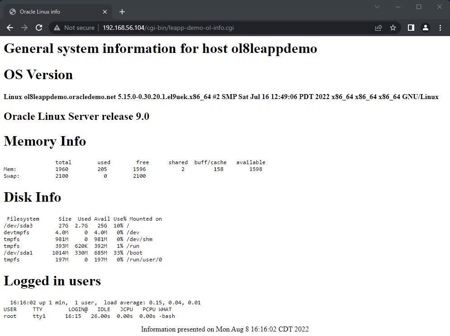
Task: Maximize the browser window
Action: [418, 7]
